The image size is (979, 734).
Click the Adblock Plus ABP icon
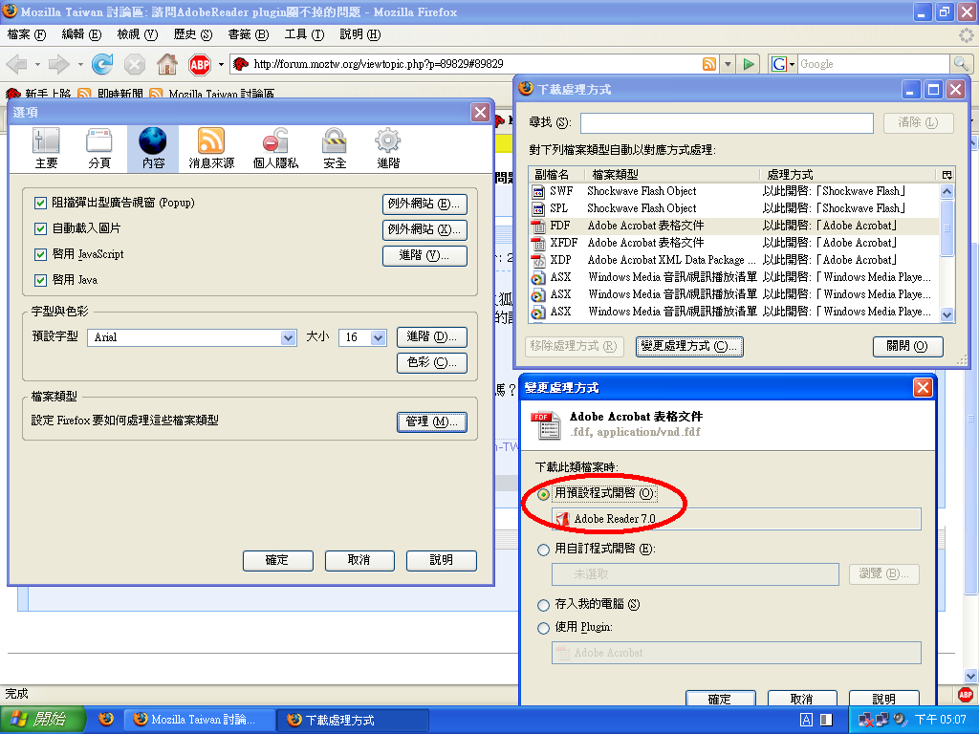pyautogui.click(x=199, y=64)
